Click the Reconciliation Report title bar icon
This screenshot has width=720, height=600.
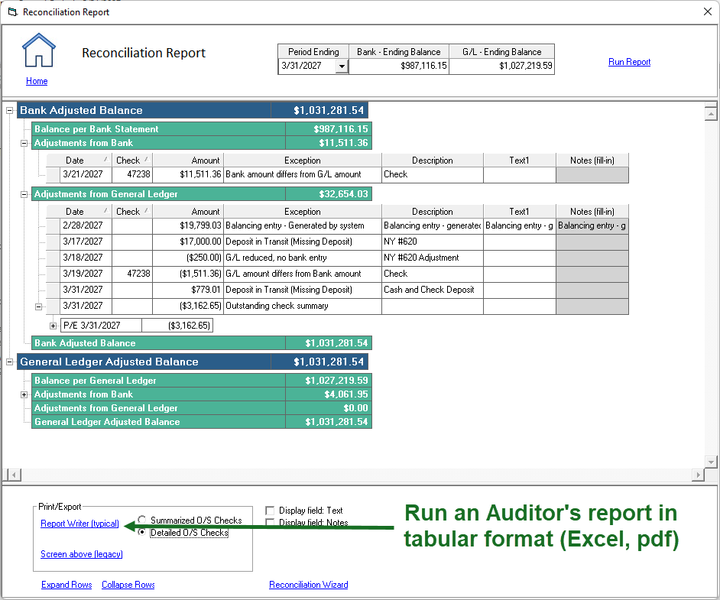click(11, 12)
